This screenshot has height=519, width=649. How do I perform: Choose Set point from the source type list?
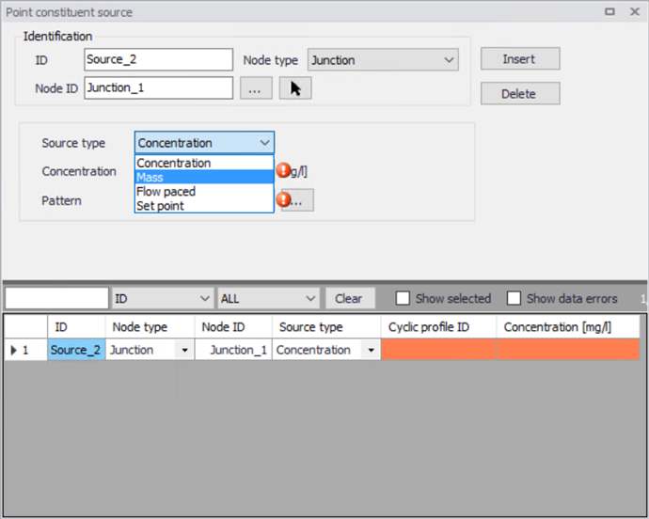coord(204,205)
